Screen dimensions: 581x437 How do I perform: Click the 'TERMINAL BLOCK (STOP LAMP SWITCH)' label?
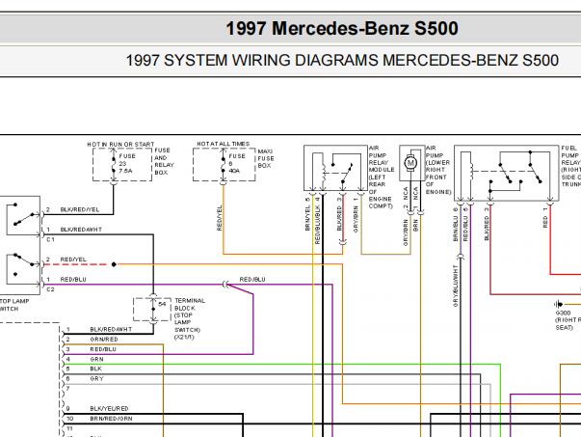(190, 318)
